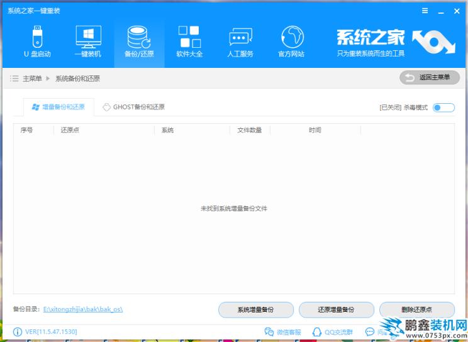468x342 pixels.
Task: Open the 人工服务 human support chat
Action: click(240, 41)
